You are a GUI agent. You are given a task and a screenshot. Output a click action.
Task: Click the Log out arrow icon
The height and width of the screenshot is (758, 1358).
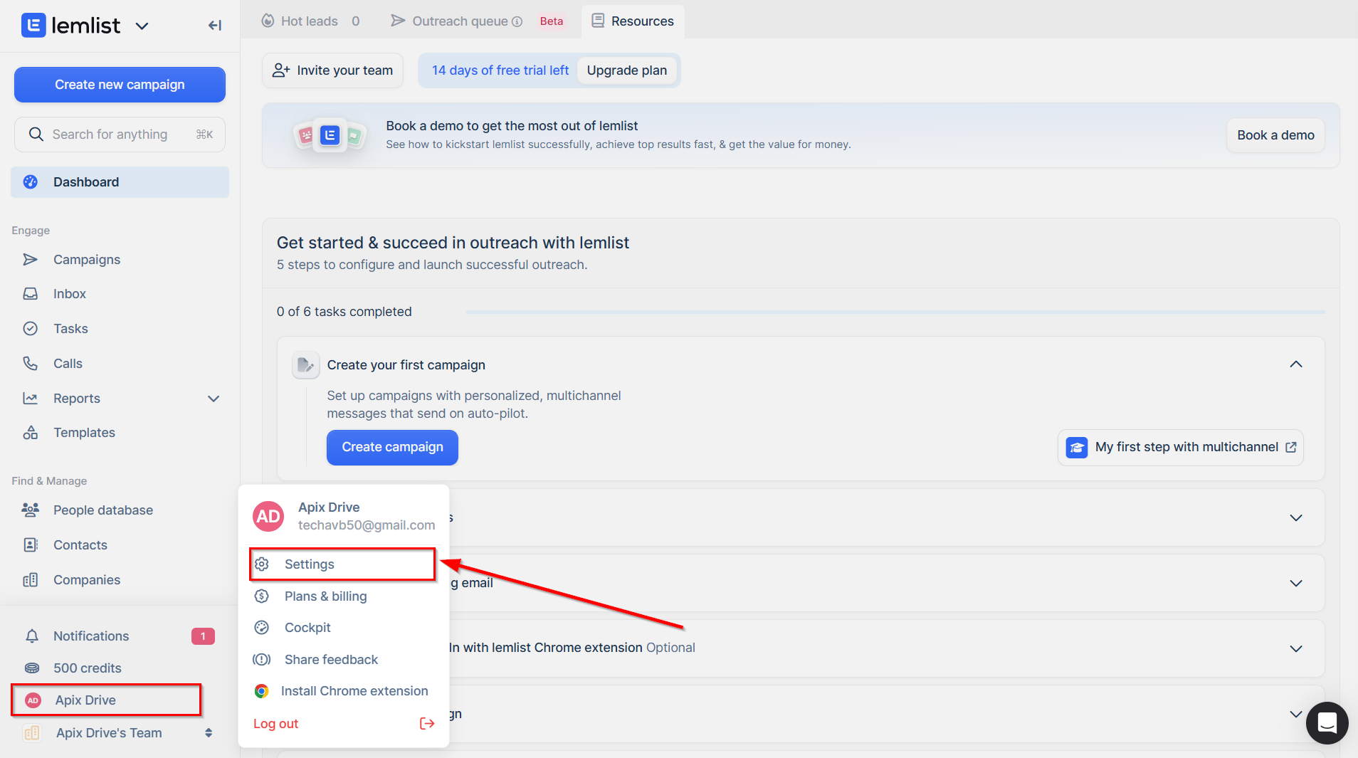coord(427,724)
